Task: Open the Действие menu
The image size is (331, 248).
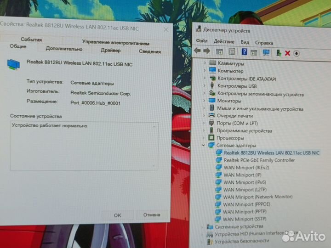Action: 224,42
